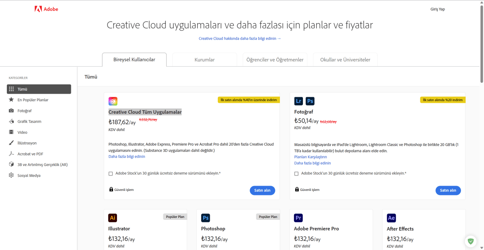Screen dimensions: 484x250
Task: Click the Adobe logo in header
Action: coord(46,9)
